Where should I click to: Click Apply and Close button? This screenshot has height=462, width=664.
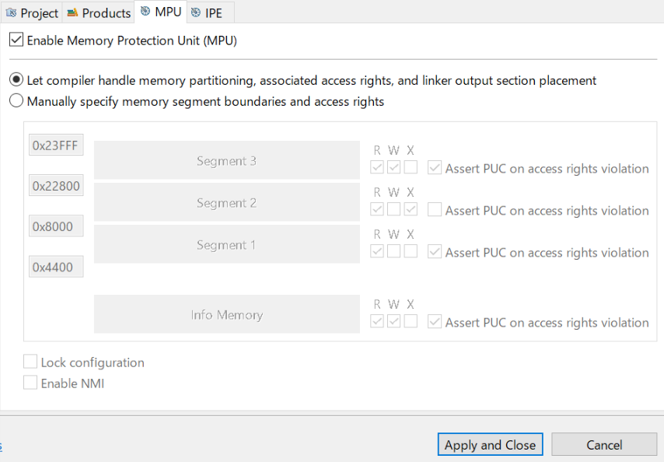(490, 445)
